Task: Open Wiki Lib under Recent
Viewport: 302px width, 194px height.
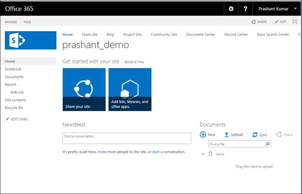Action: [x=17, y=92]
